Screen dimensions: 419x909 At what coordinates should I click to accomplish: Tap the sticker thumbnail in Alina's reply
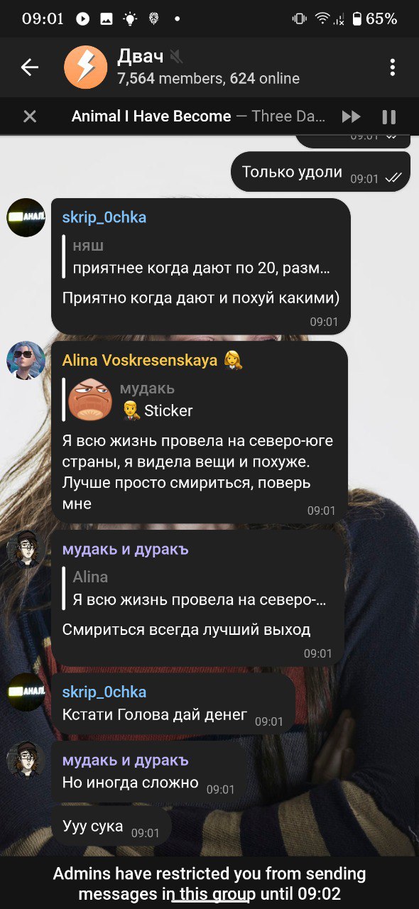(90, 400)
